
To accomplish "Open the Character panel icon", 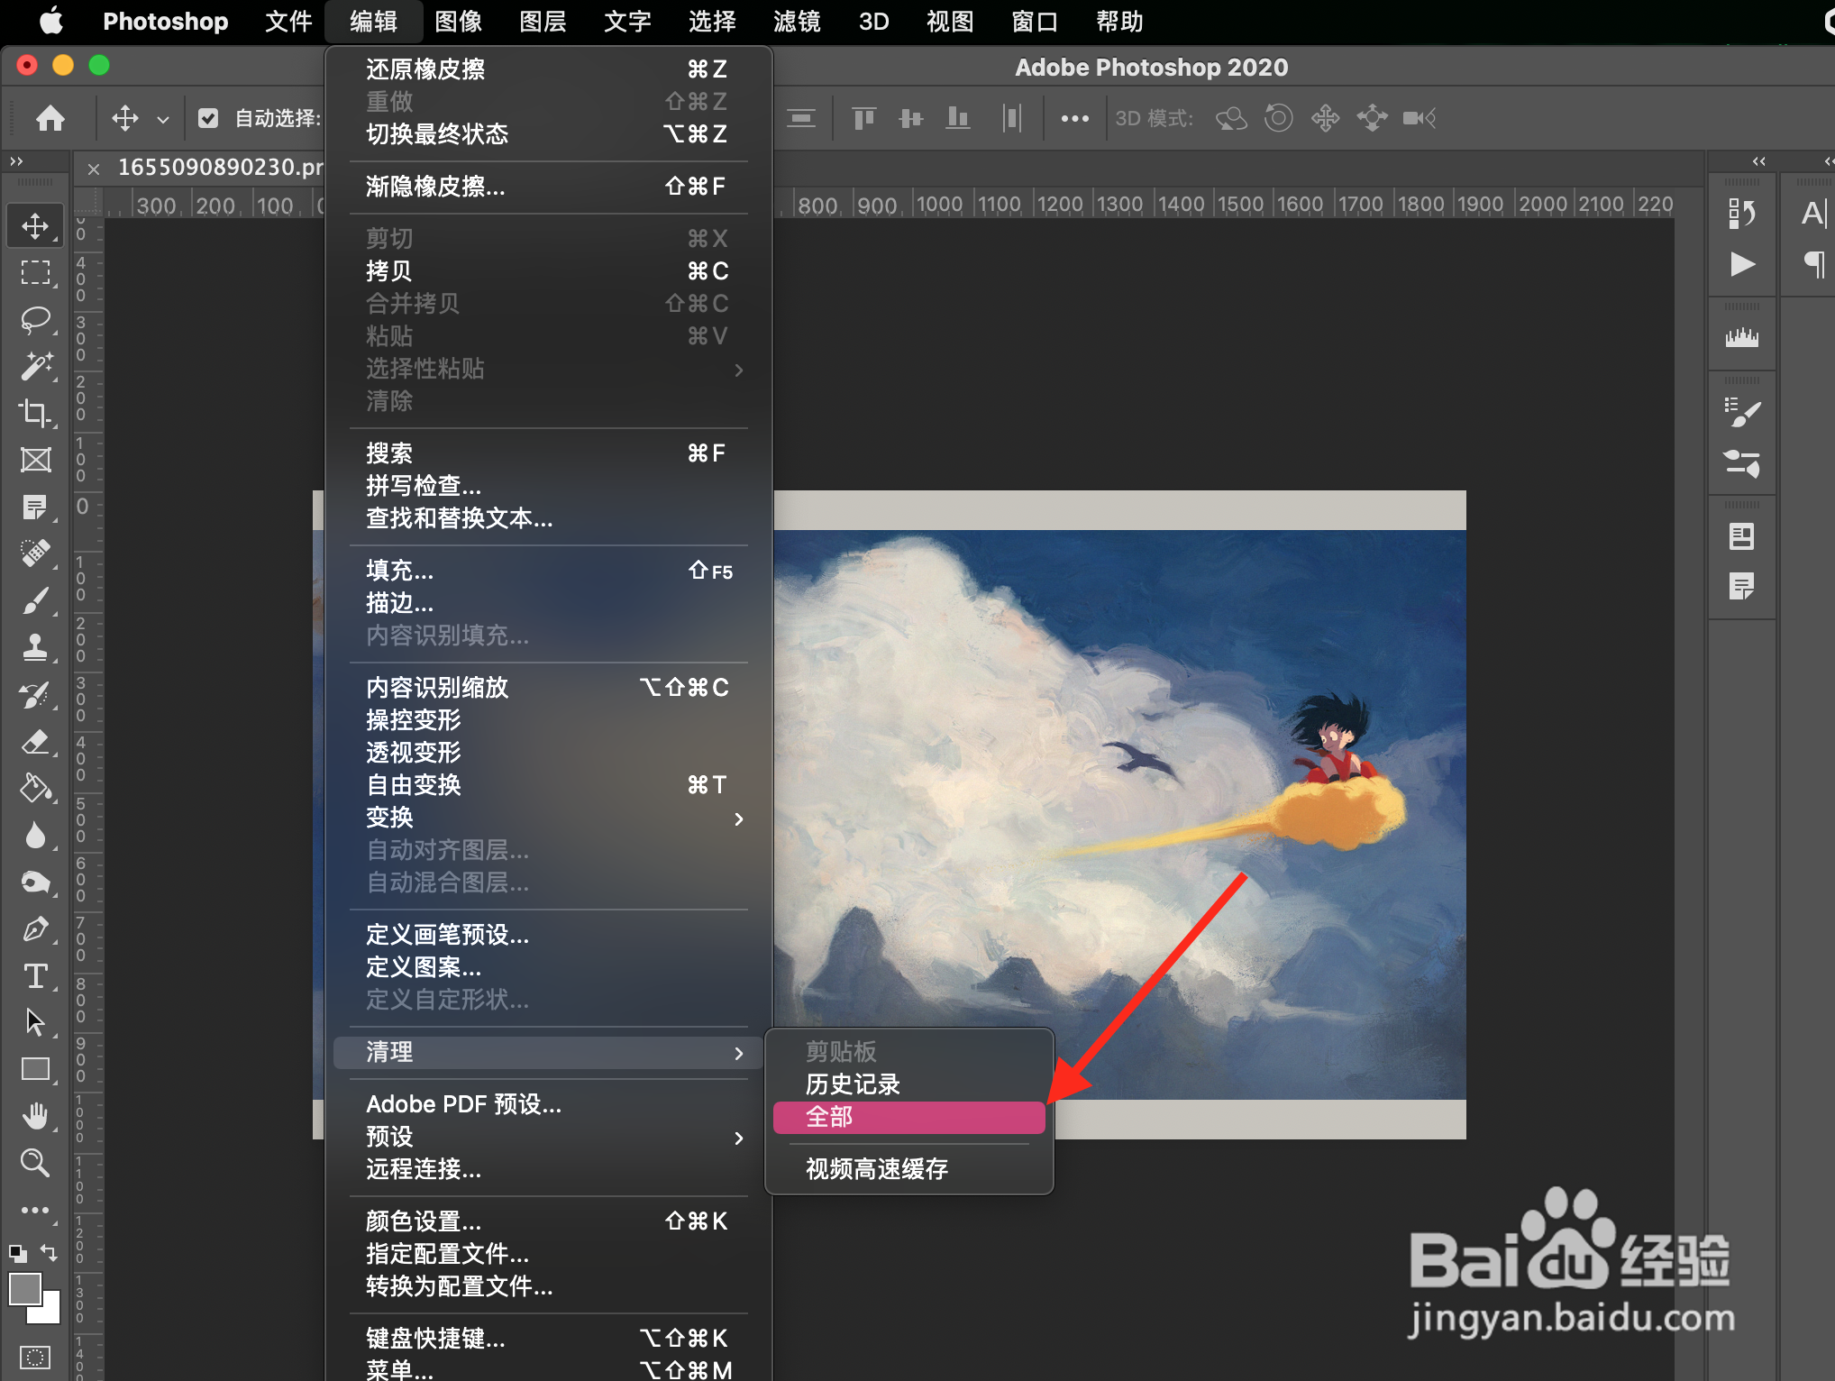I will 1813,214.
